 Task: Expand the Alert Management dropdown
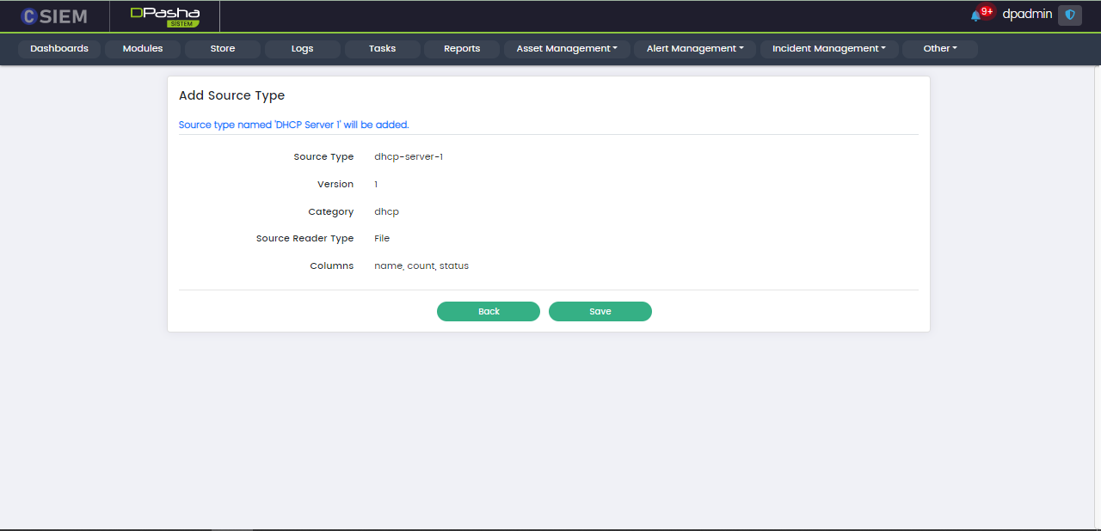tap(695, 49)
